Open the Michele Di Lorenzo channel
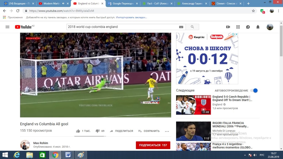The image size is (283, 159). 224,131
